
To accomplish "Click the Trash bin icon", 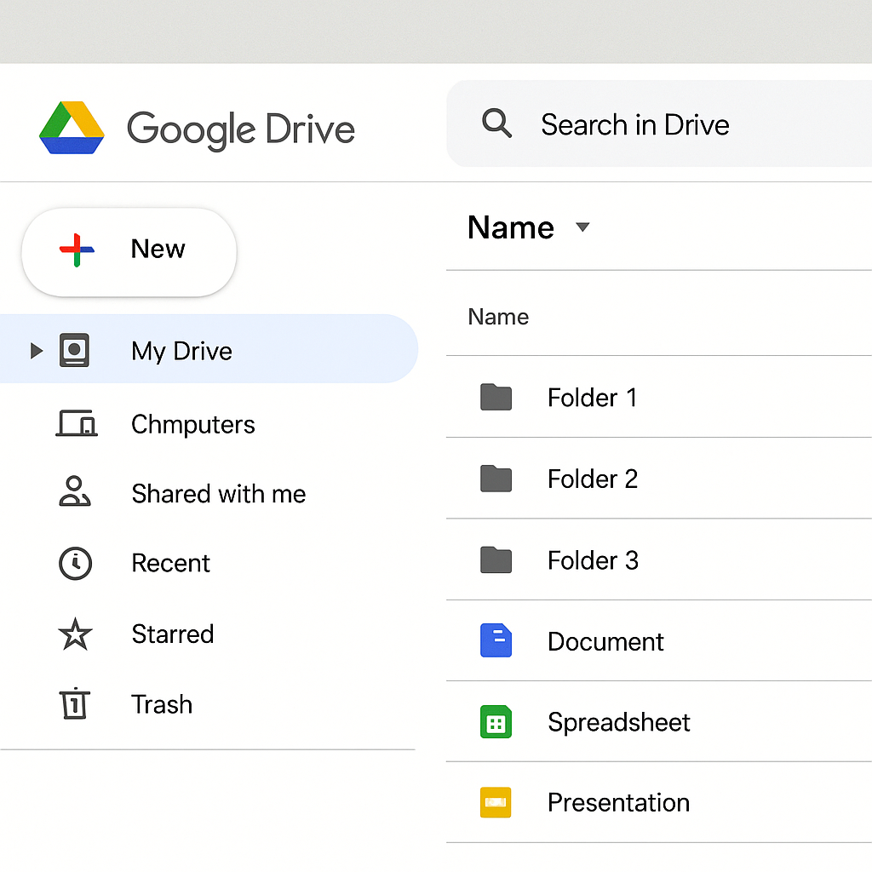I will click(x=75, y=703).
